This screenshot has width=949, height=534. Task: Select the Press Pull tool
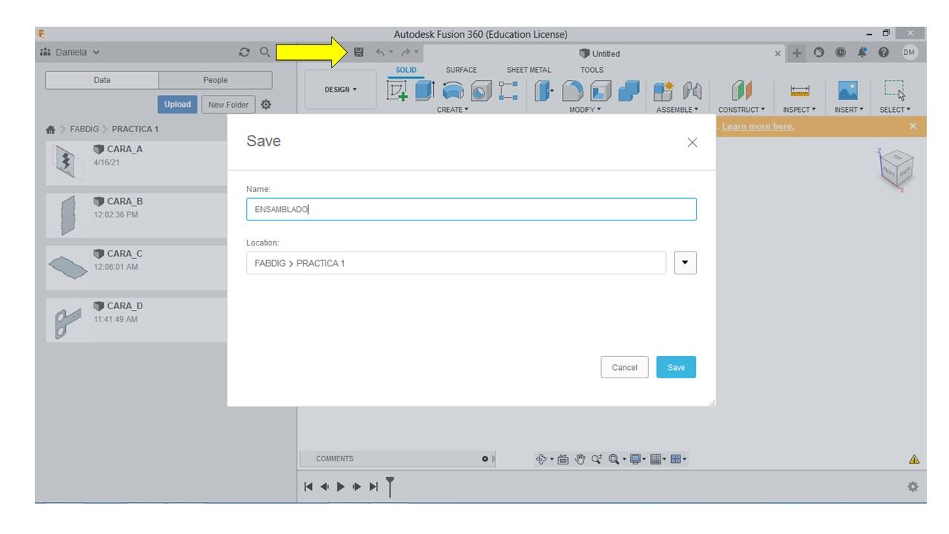point(544,92)
